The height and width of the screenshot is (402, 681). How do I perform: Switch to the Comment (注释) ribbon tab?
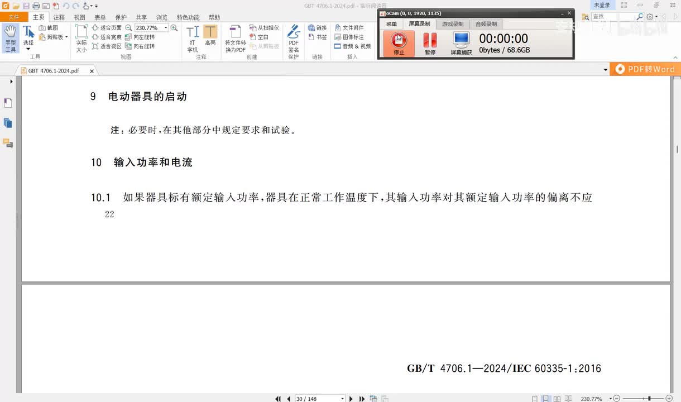point(59,17)
